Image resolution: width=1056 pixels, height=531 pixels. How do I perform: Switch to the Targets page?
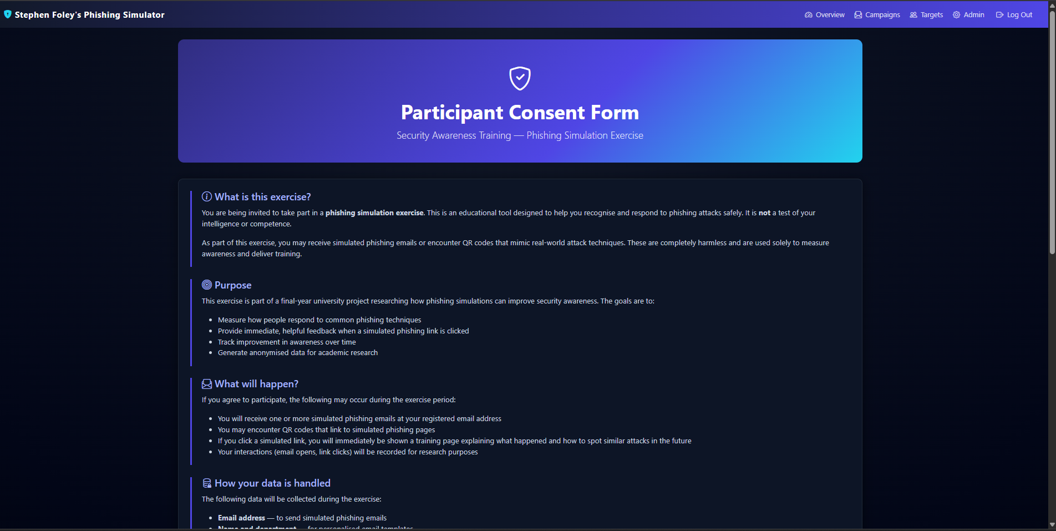click(x=931, y=14)
